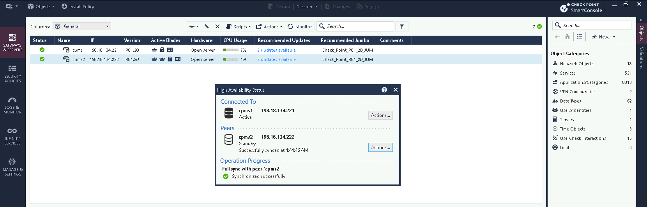Open the Actions dropdown in toolbar
Viewport: 647px width, 207px height.
269,27
